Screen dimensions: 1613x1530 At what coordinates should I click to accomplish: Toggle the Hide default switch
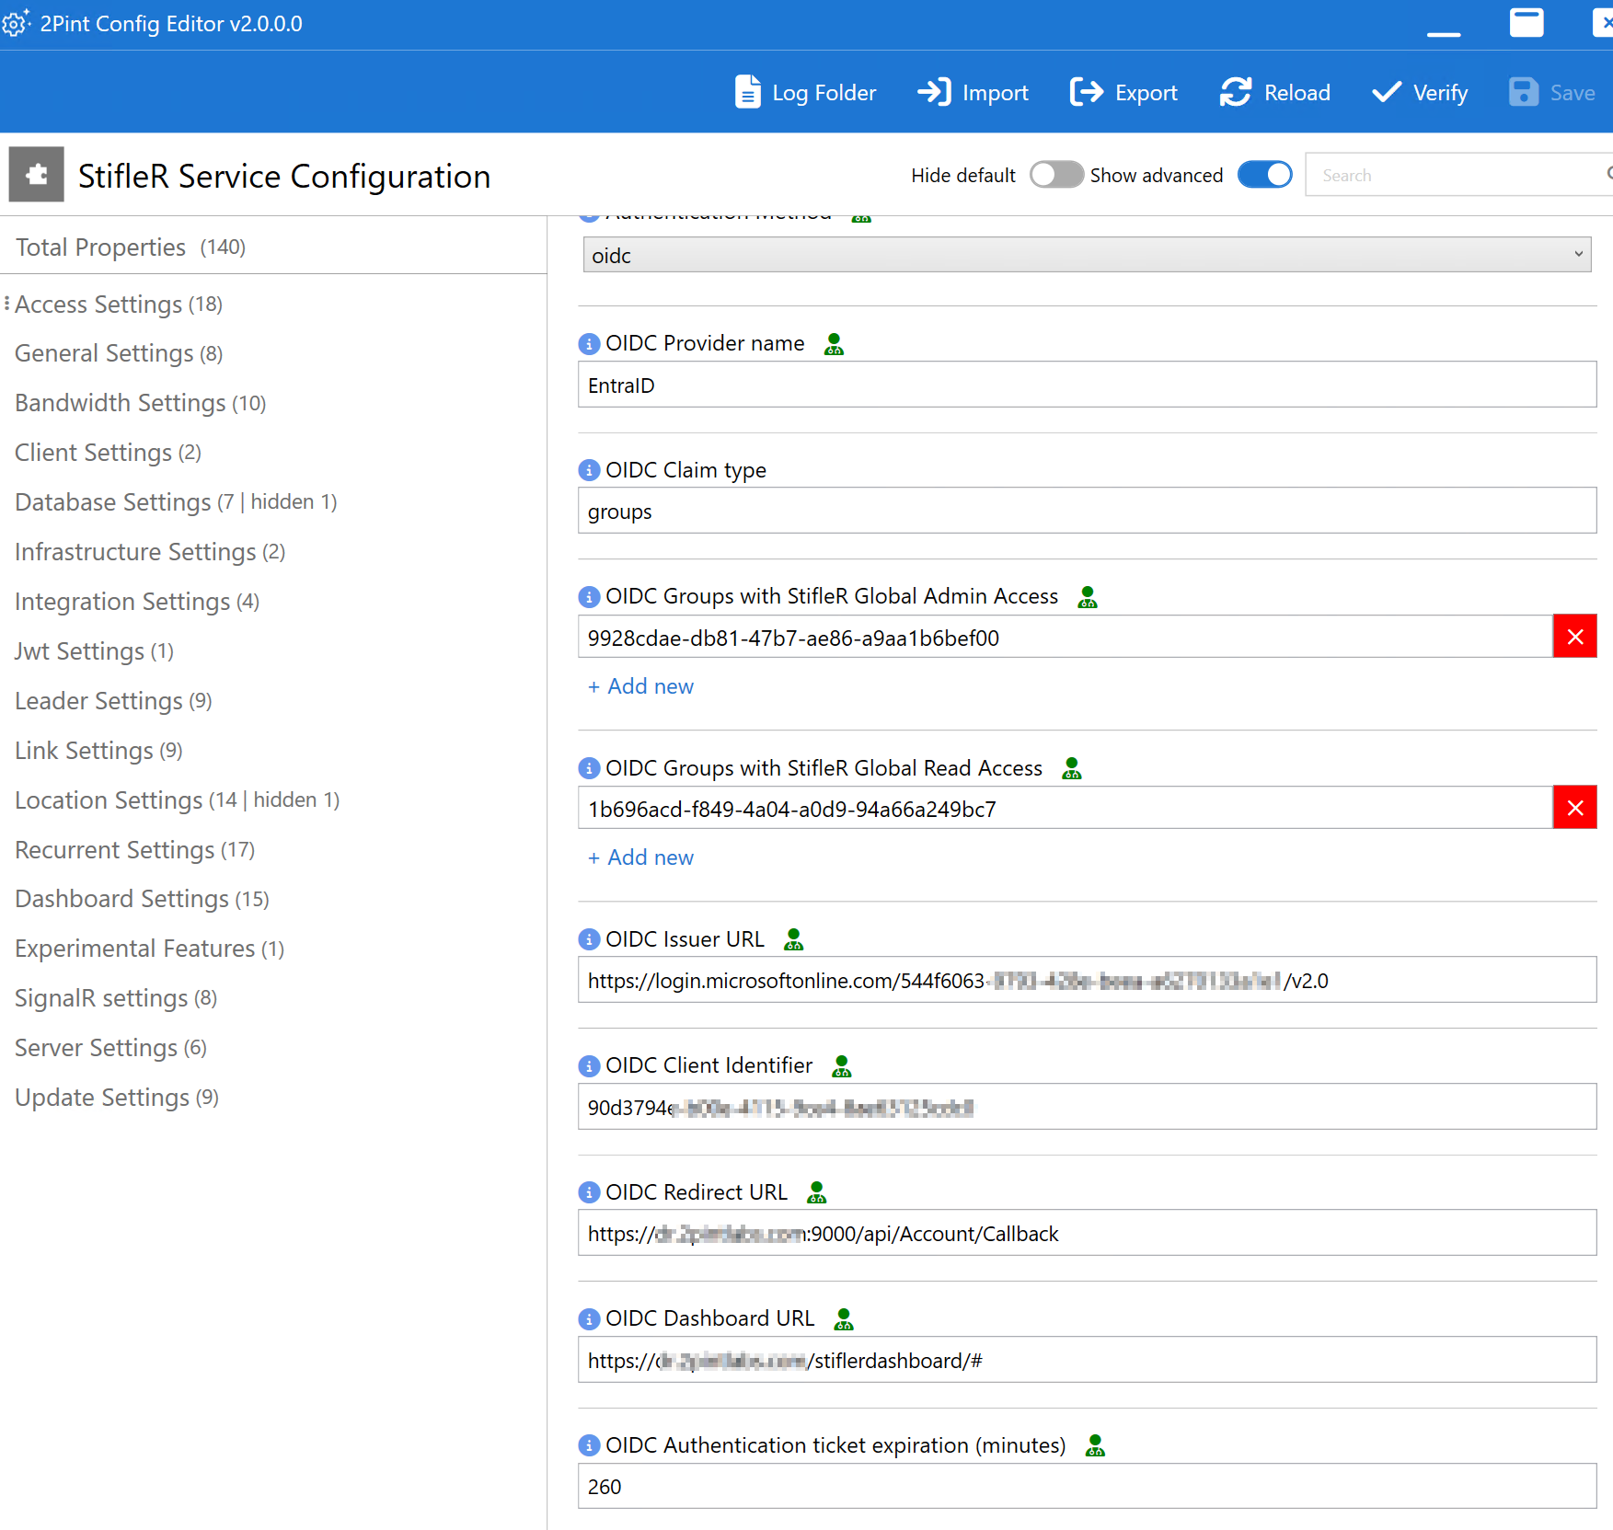pos(1055,175)
